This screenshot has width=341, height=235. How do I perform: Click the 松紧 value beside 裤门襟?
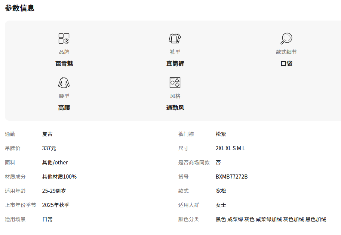(x=221, y=134)
